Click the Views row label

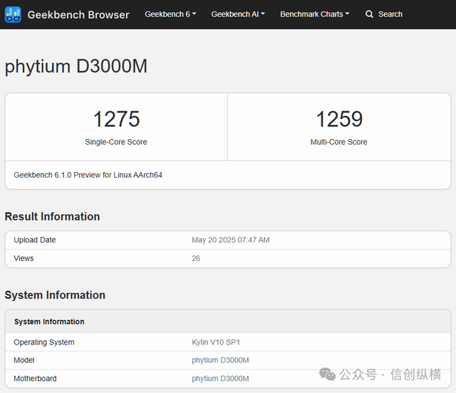(x=24, y=258)
